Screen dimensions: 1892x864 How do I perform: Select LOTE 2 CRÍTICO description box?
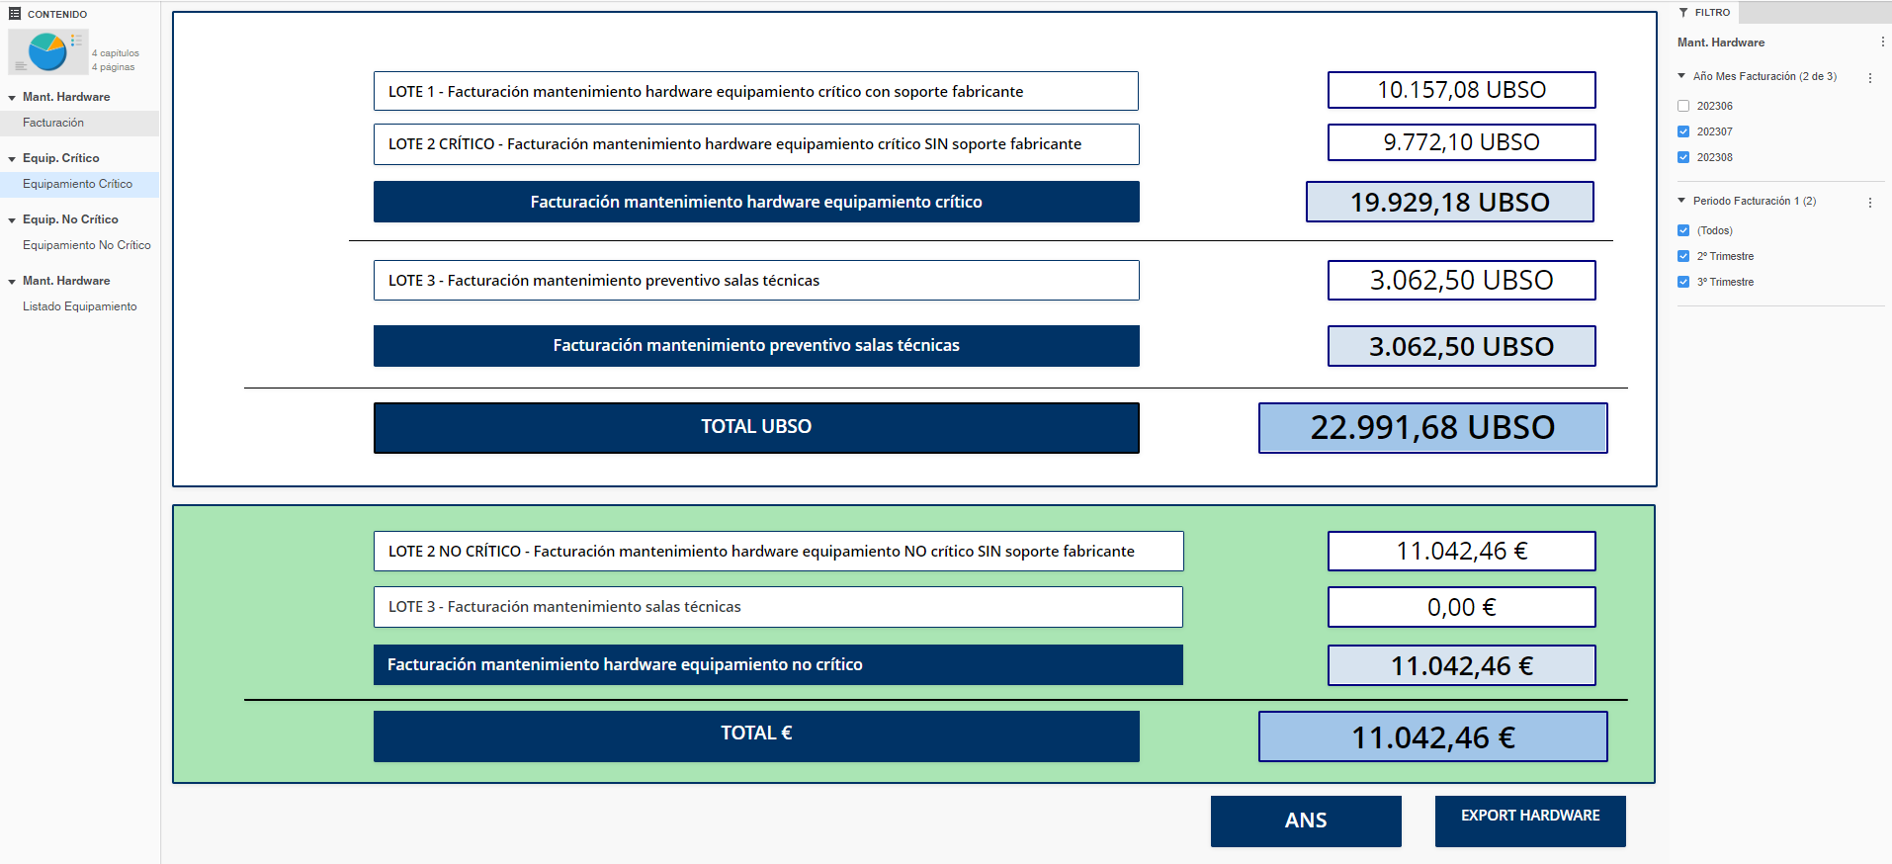click(756, 144)
